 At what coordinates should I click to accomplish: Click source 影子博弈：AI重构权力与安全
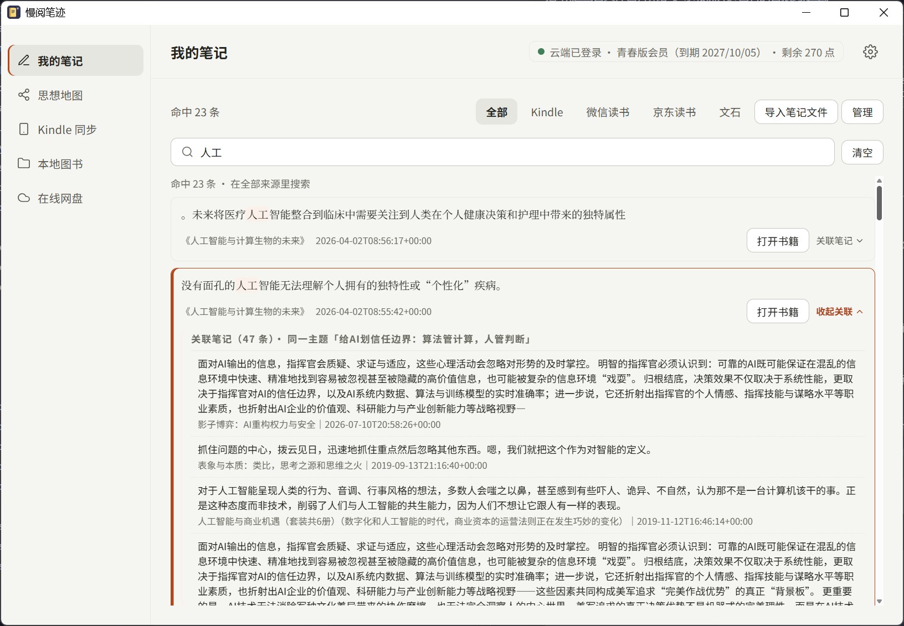click(256, 425)
